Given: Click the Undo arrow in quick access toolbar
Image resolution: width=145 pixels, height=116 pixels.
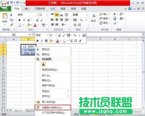Looking at the screenshot, I should coord(11,3).
